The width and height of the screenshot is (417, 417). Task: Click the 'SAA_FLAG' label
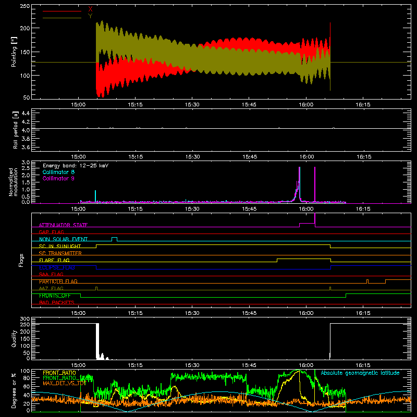(51, 274)
